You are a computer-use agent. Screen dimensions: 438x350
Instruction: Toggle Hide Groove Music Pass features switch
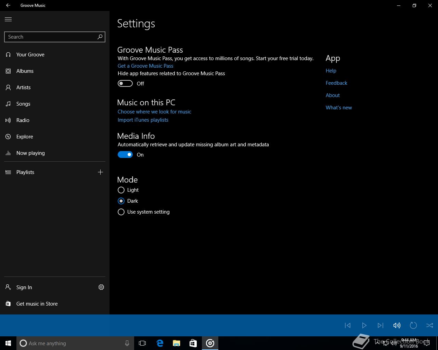click(x=125, y=84)
